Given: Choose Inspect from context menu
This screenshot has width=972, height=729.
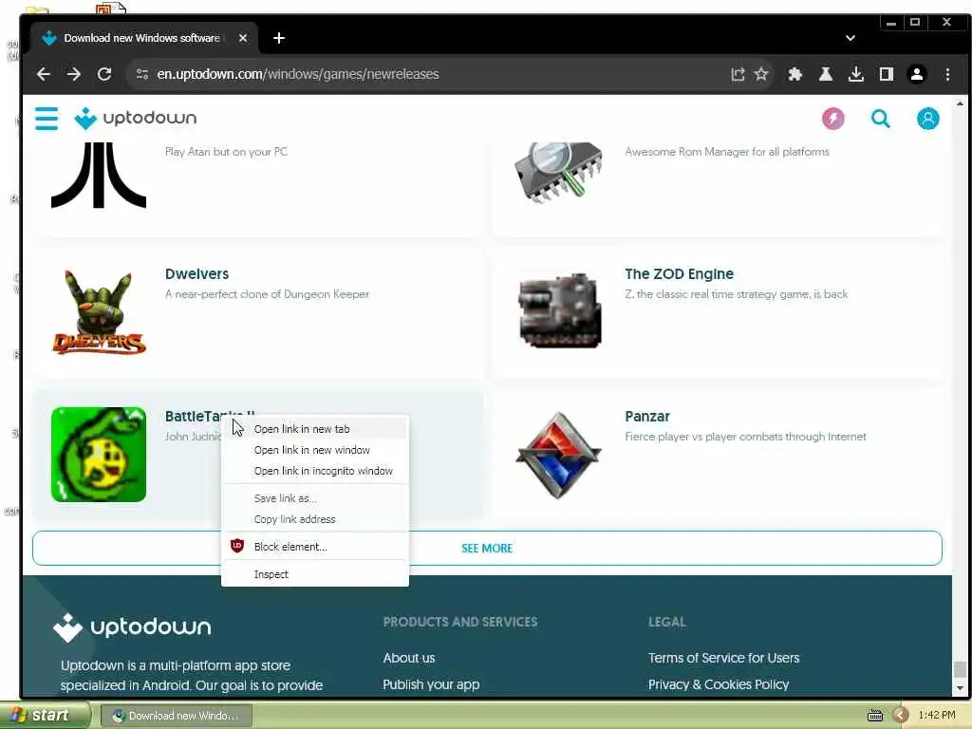Looking at the screenshot, I should coord(315,574).
